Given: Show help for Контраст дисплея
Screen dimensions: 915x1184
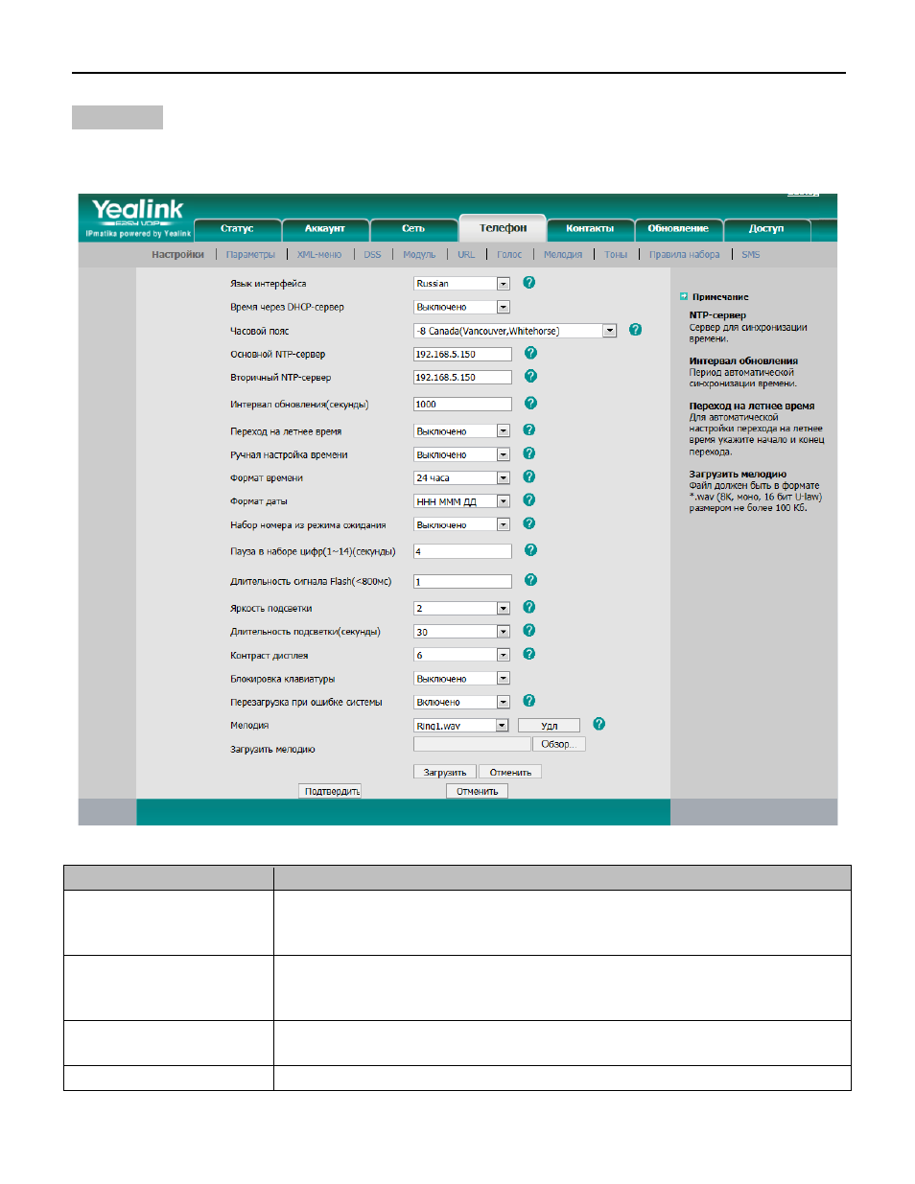Looking at the screenshot, I should (x=528, y=654).
